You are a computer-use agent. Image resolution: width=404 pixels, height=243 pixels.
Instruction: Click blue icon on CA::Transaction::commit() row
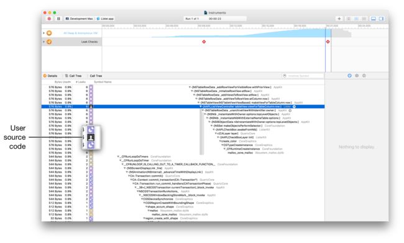tap(91, 176)
